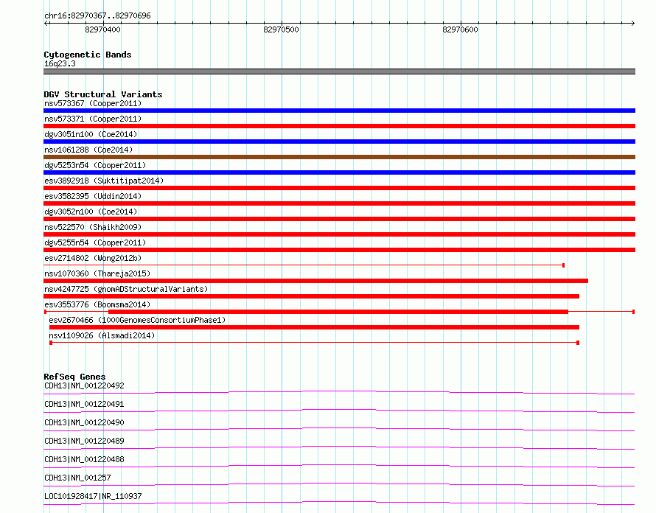
Task: Select the CDH13|NM_001220489 transcript label
Action: pyautogui.click(x=84, y=441)
